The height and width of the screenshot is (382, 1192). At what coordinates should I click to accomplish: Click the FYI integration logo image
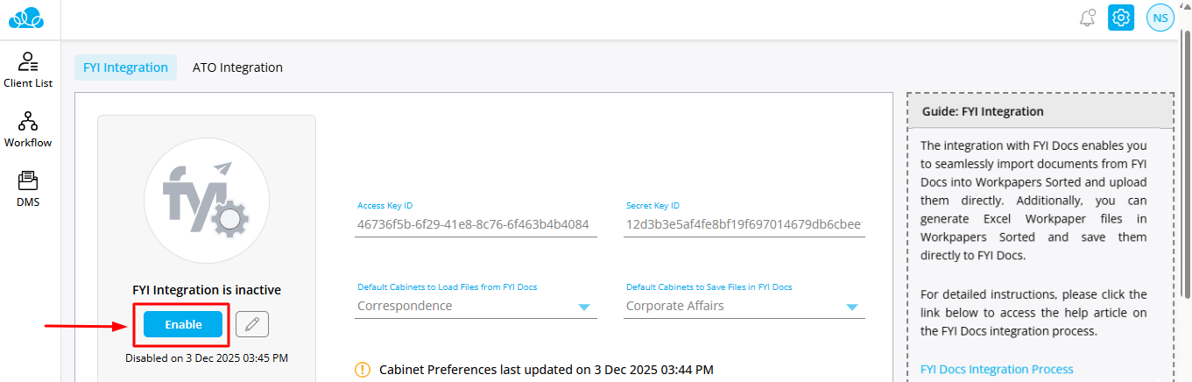(207, 200)
